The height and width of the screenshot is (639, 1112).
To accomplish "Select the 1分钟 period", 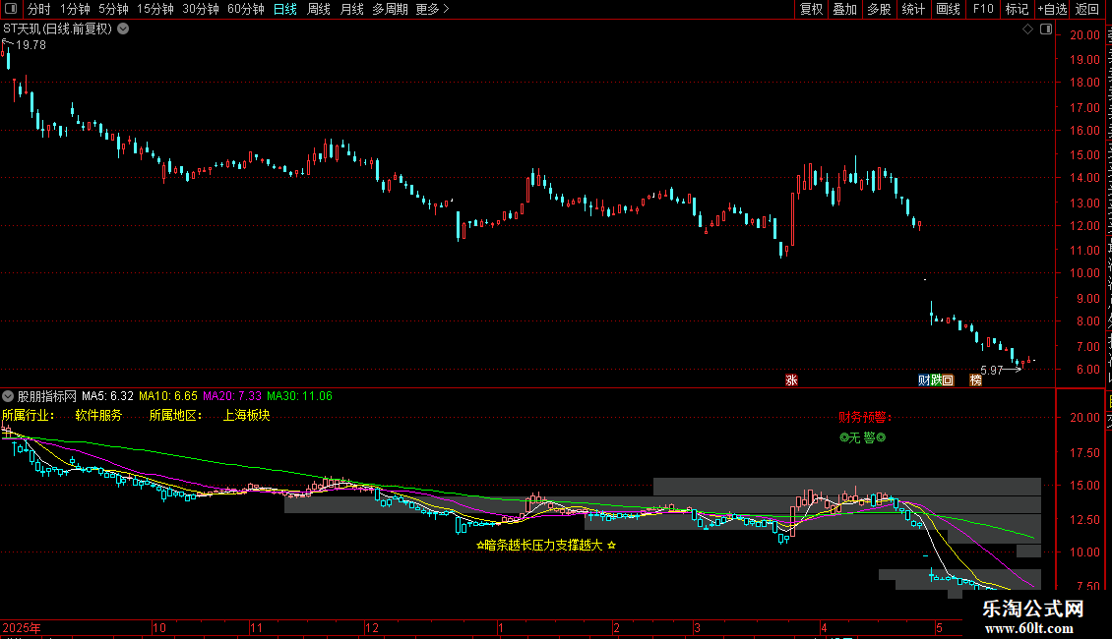I will pyautogui.click(x=75, y=9).
